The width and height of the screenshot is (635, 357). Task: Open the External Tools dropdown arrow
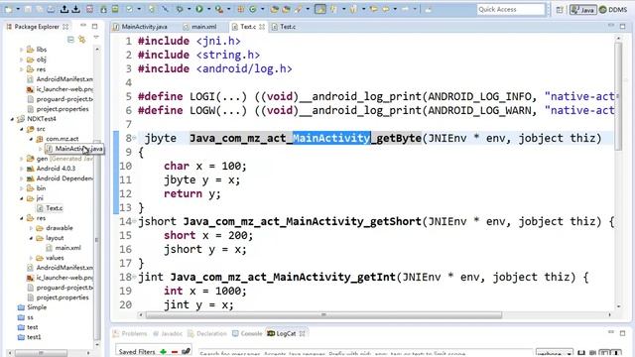click(x=229, y=9)
